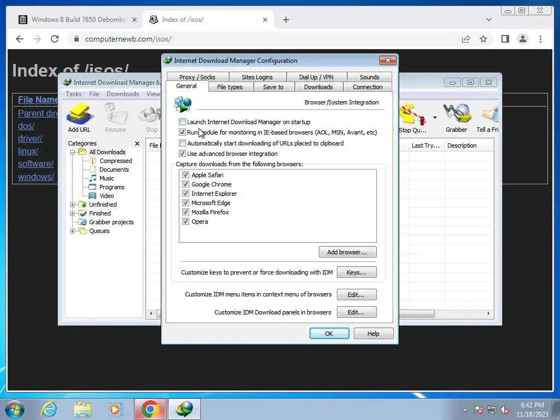Click the Tell a Friend toolbar icon
560x420 pixels.
point(487,118)
